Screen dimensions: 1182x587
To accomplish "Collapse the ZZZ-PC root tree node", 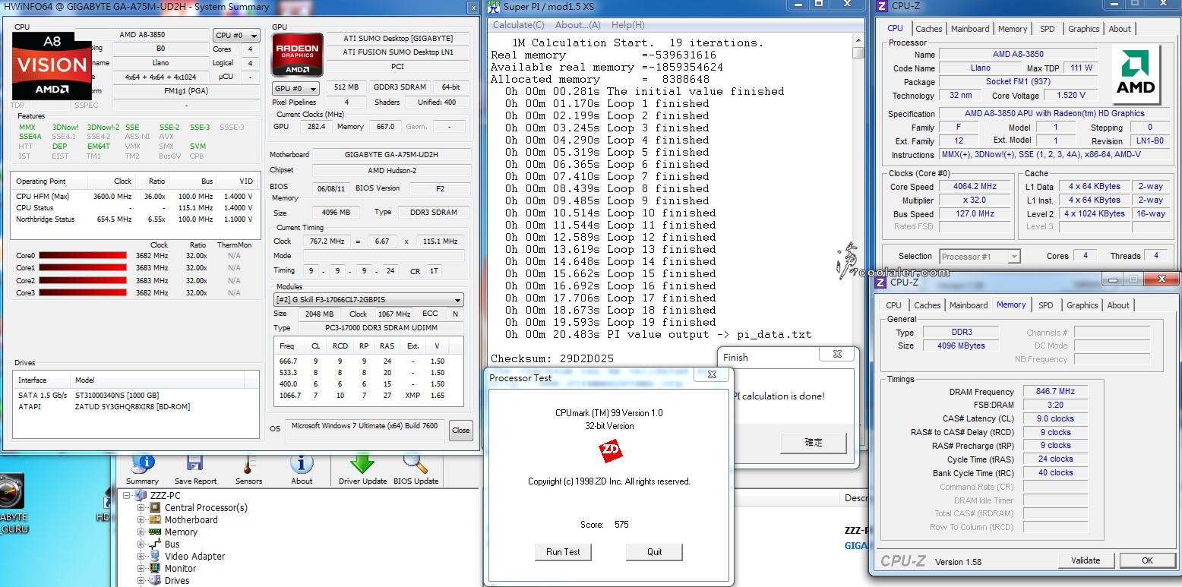I will point(127,496).
